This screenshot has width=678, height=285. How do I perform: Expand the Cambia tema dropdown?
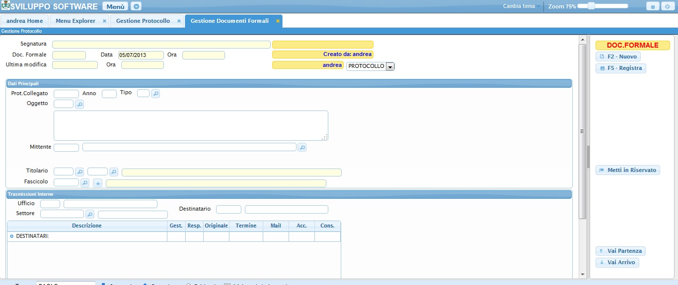pos(538,6)
